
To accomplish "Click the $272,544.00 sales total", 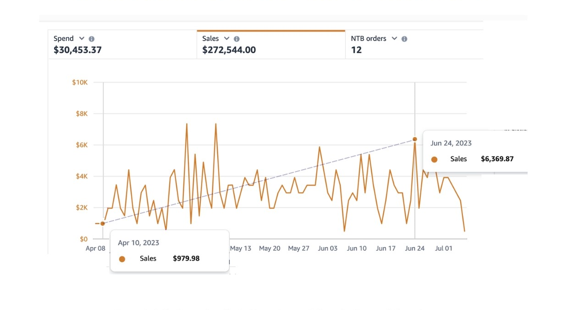I will pyautogui.click(x=229, y=50).
